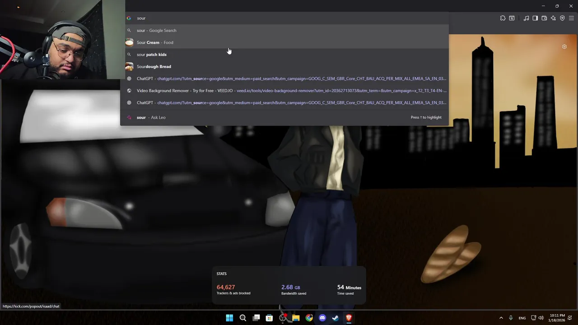Image resolution: width=578 pixels, height=325 pixels.
Task: Open the ENG language switcher
Action: pos(522,318)
